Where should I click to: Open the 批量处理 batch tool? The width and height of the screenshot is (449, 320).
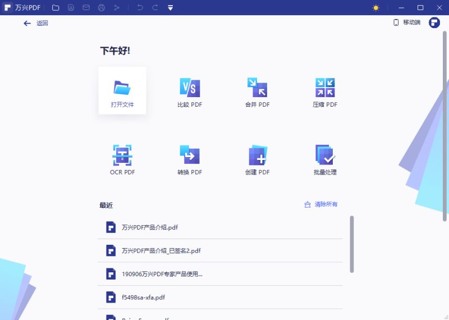(x=325, y=161)
